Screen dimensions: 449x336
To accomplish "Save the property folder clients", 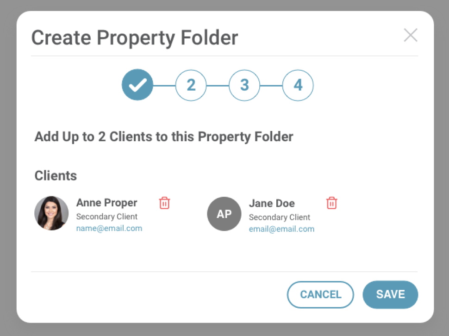I will click(390, 294).
